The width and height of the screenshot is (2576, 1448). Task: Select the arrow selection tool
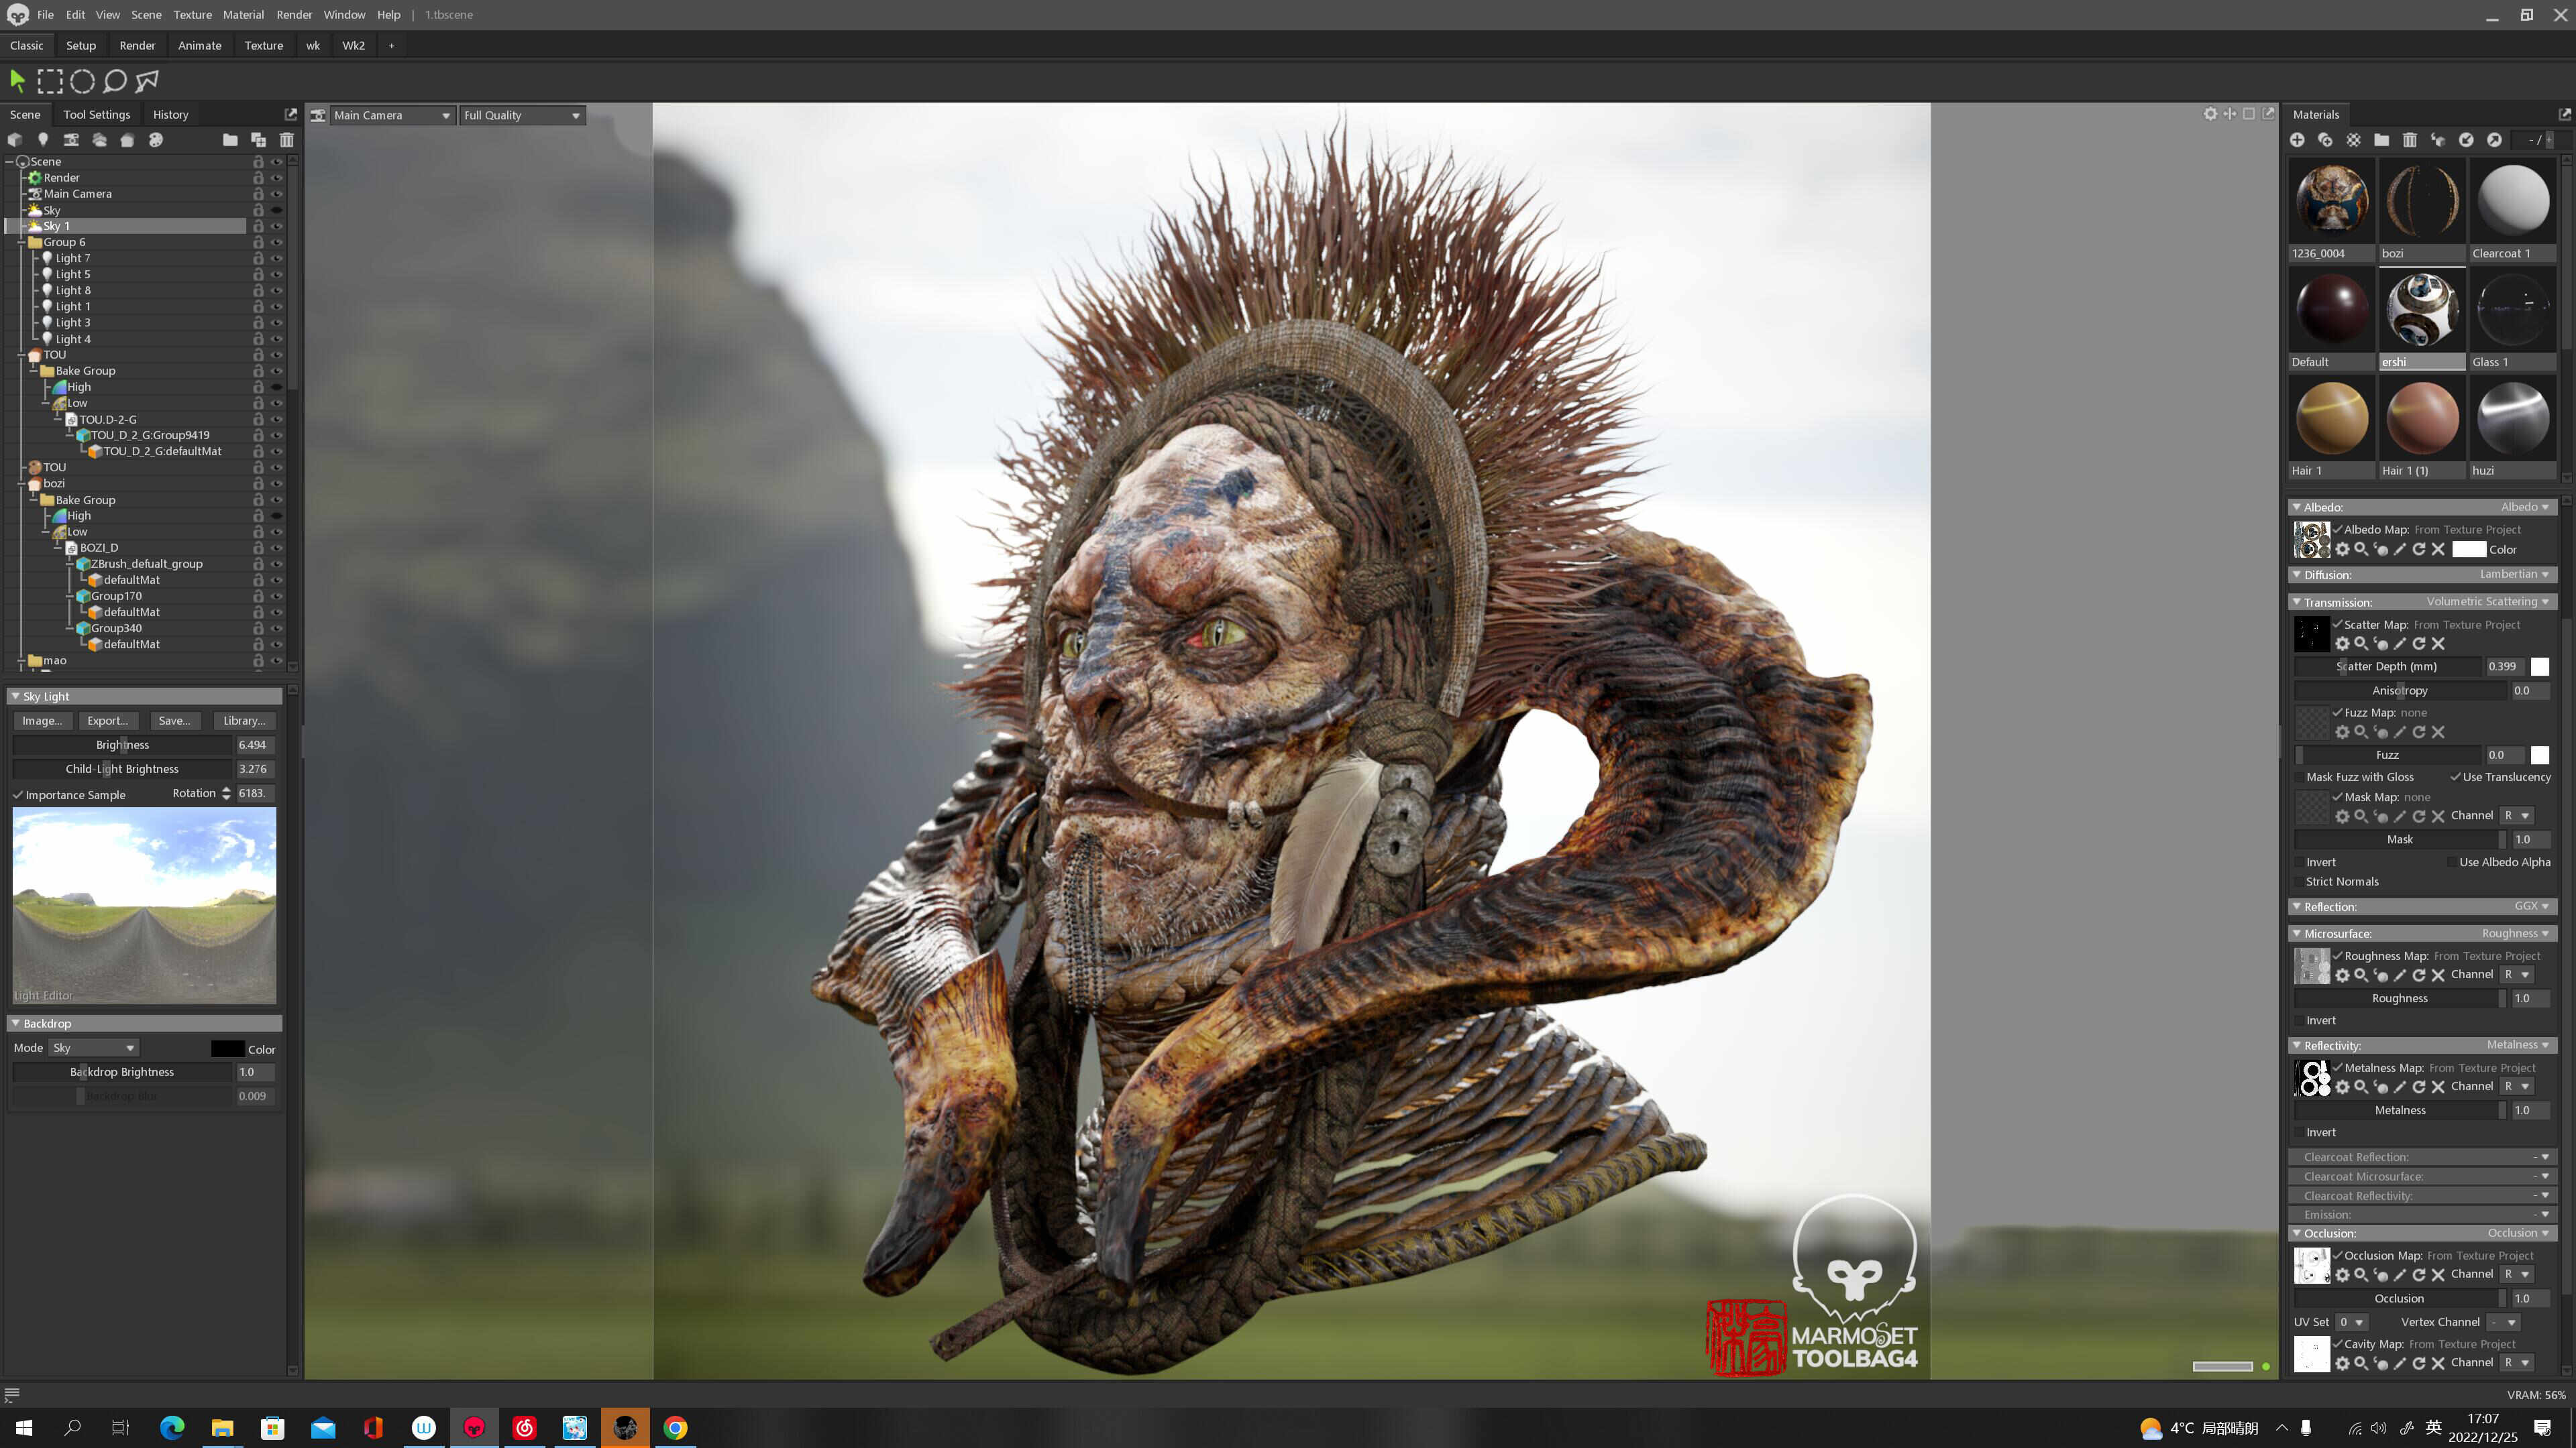pos(17,81)
